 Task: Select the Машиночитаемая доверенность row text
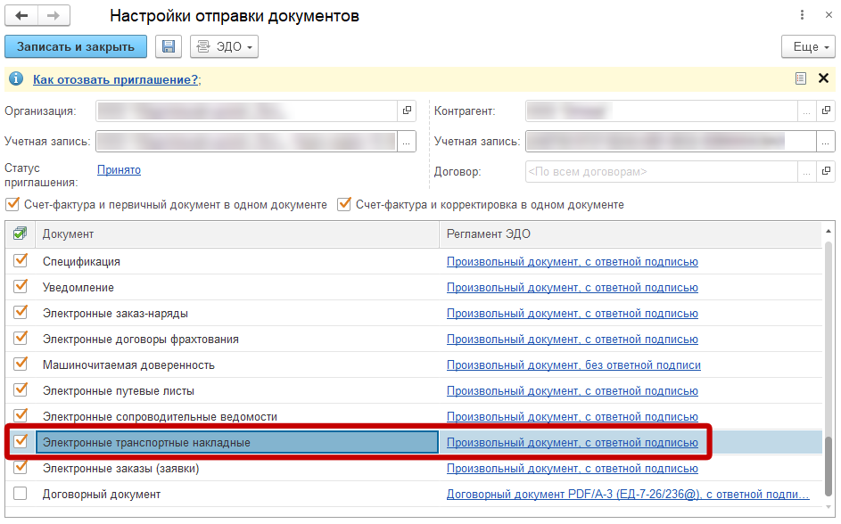point(128,365)
